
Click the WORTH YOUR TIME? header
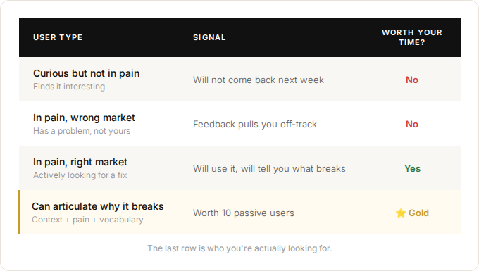412,37
